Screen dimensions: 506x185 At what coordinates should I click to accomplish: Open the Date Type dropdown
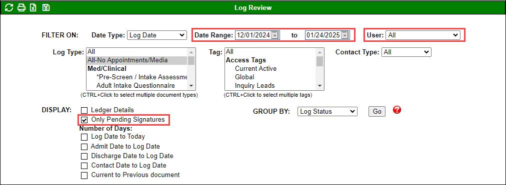pyautogui.click(x=157, y=35)
